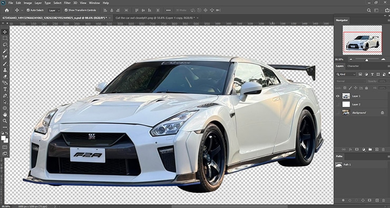Hide Layer 1 using its eye icon
The height and width of the screenshot is (208, 390).
(338, 96)
